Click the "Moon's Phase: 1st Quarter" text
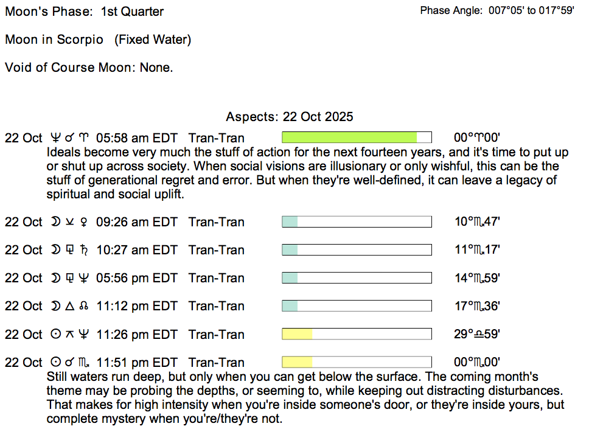The height and width of the screenshot is (432, 589). (85, 12)
